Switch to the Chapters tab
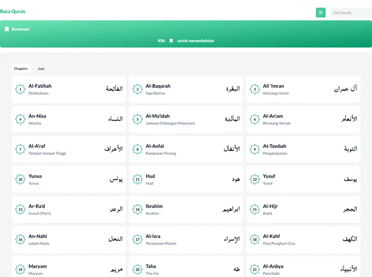The image size is (372, 277). (21, 69)
